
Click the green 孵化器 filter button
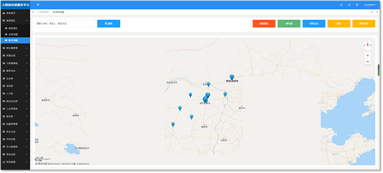click(289, 23)
